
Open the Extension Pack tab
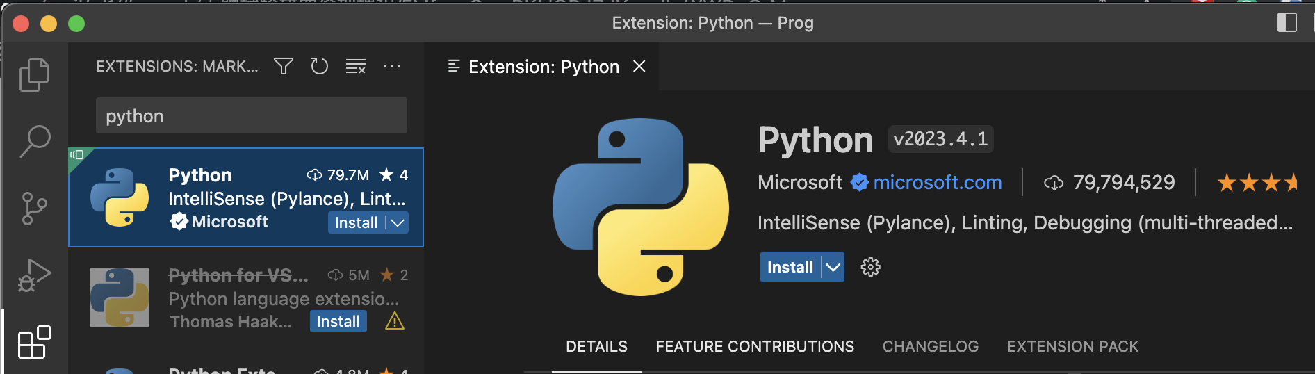click(1072, 346)
